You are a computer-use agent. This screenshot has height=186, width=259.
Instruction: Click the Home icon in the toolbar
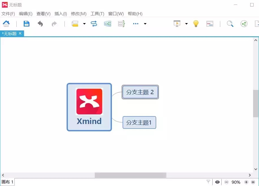[7, 24]
